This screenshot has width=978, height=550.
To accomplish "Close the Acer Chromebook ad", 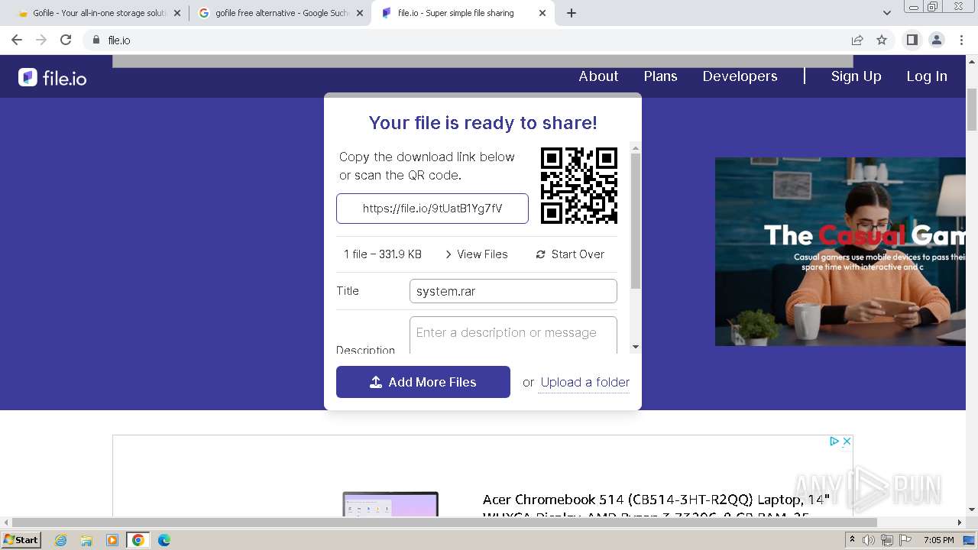I will [x=847, y=442].
